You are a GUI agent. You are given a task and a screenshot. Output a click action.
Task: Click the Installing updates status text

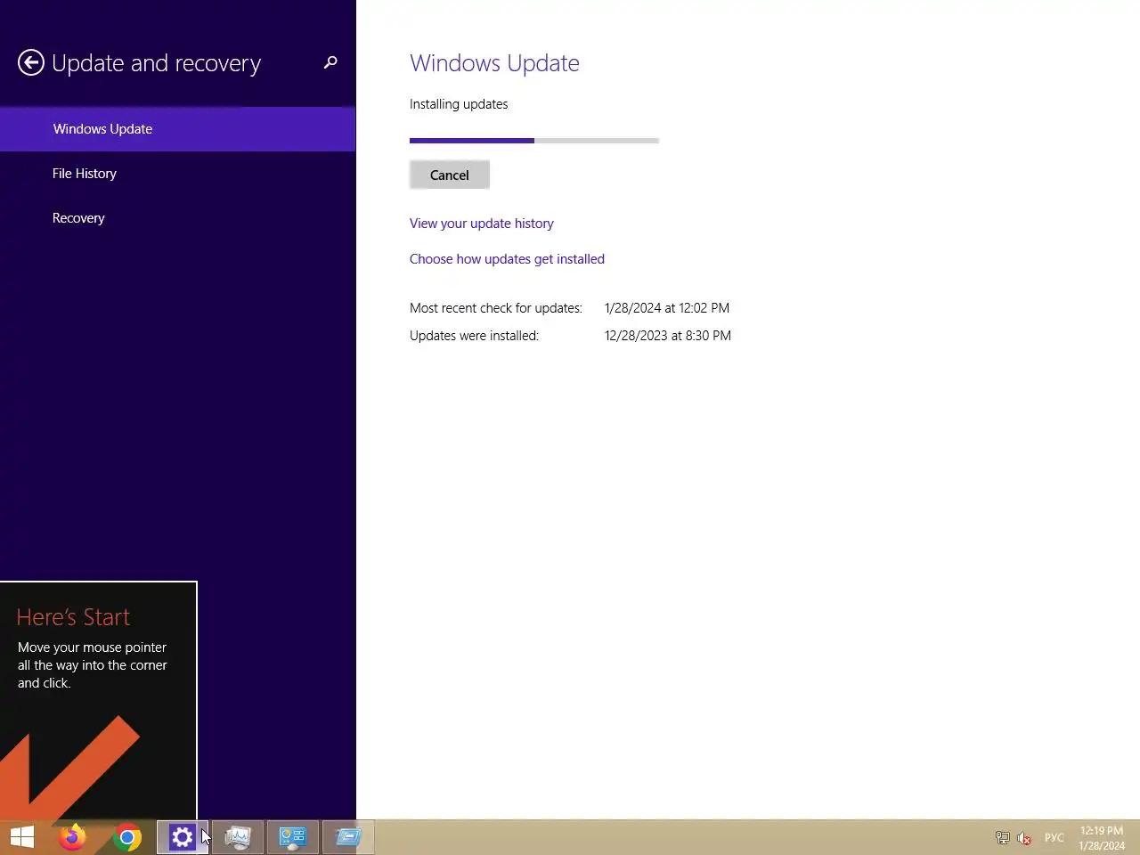[459, 104]
